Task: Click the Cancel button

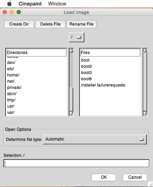Action: [x=135, y=177]
